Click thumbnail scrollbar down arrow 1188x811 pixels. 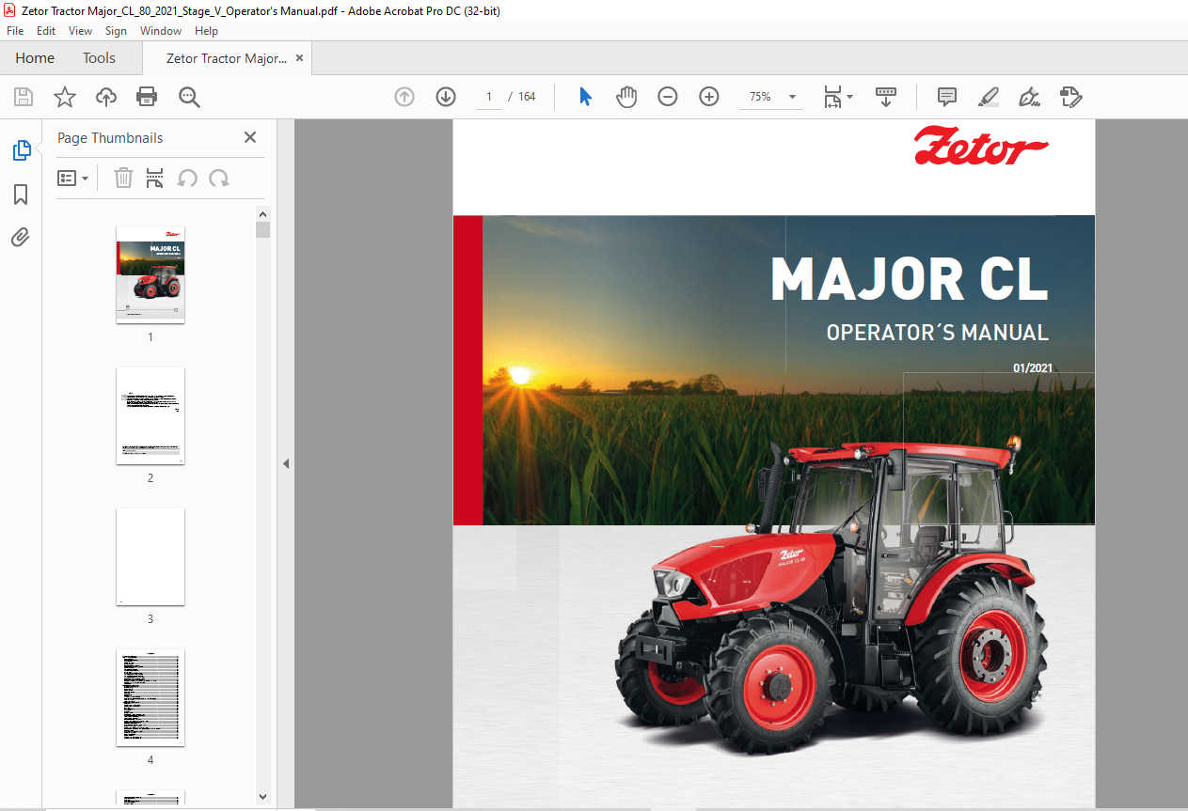click(x=263, y=797)
